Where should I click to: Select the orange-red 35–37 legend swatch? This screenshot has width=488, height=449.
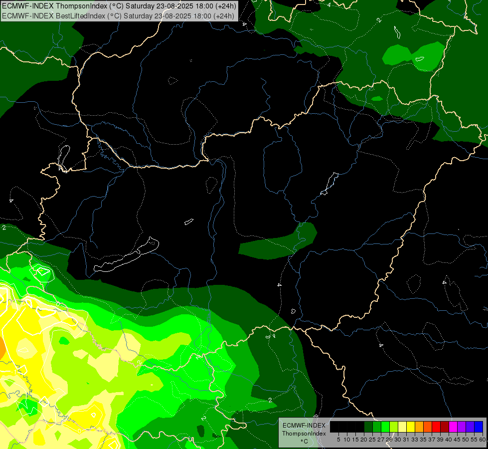click(428, 427)
